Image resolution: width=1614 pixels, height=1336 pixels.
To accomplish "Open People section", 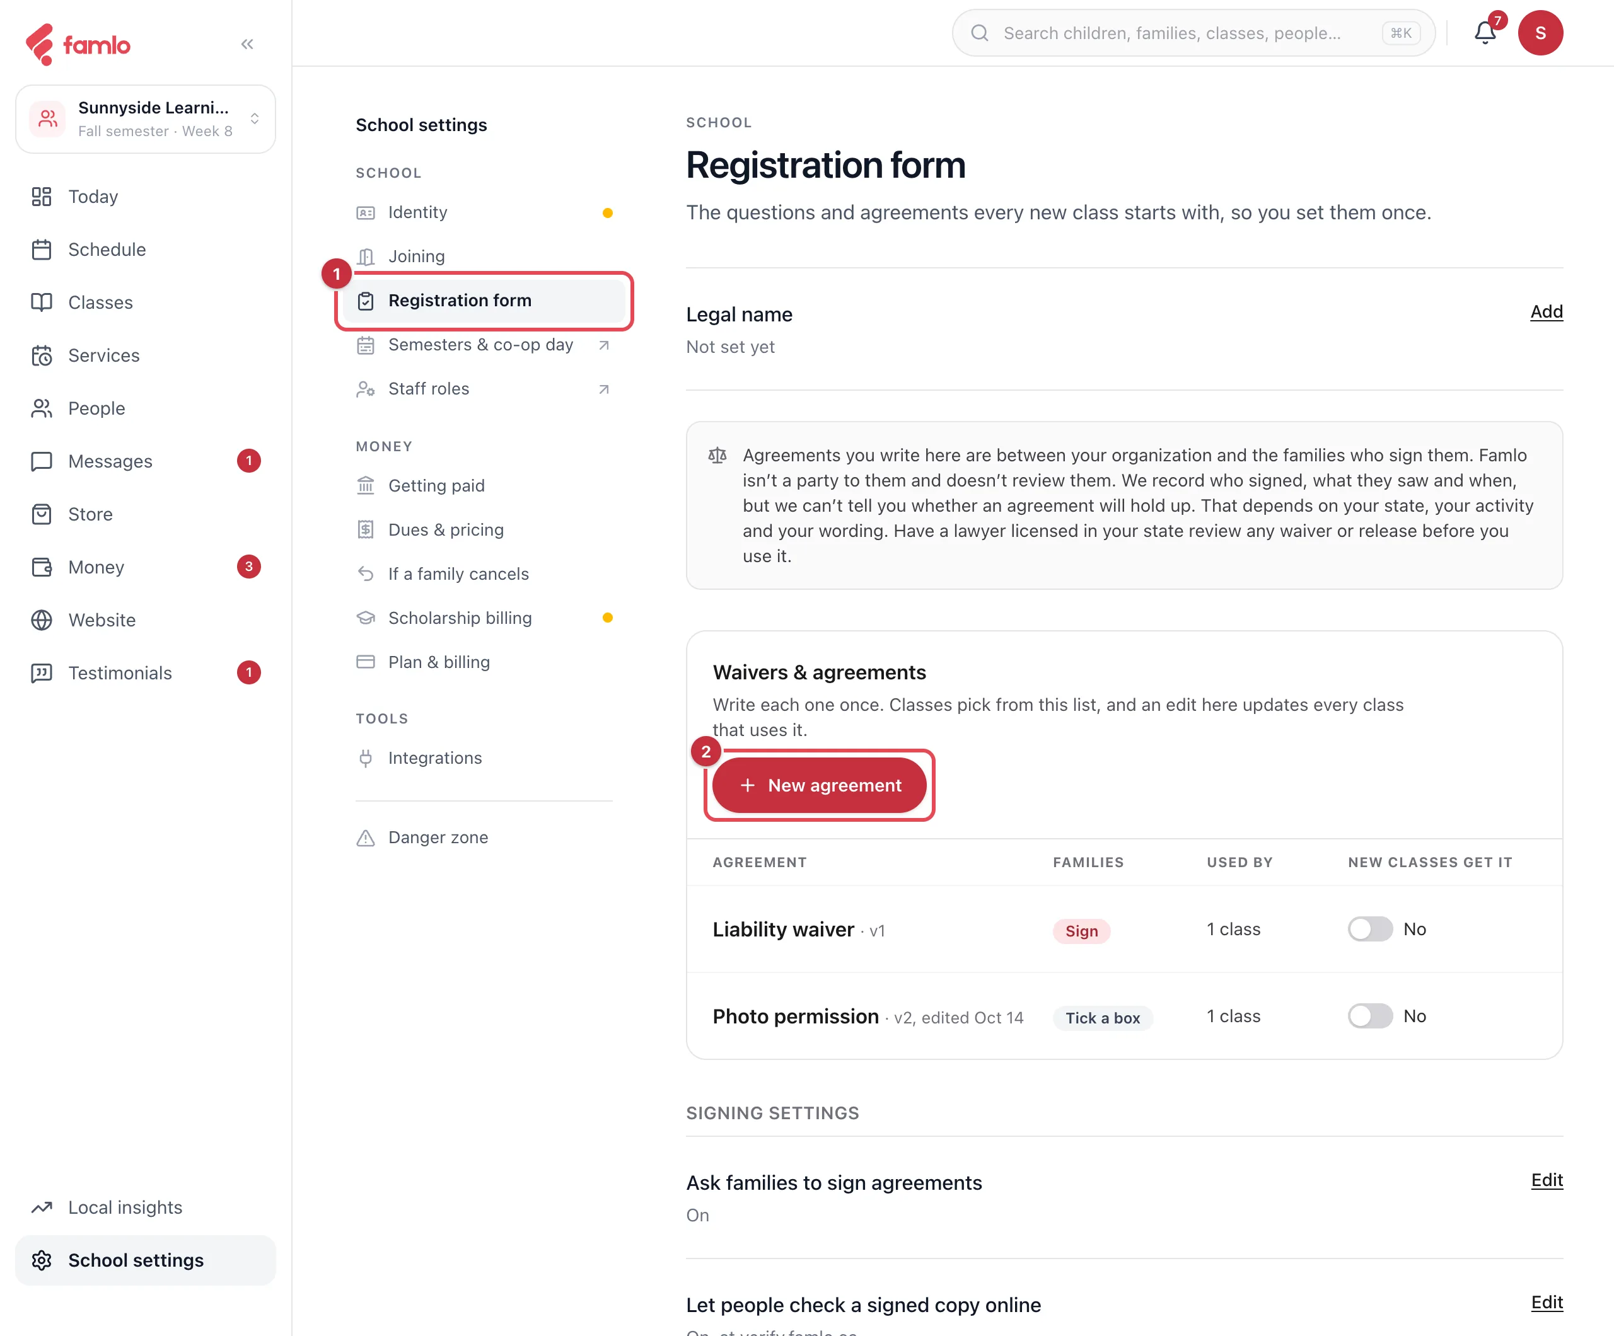I will pyautogui.click(x=146, y=409).
